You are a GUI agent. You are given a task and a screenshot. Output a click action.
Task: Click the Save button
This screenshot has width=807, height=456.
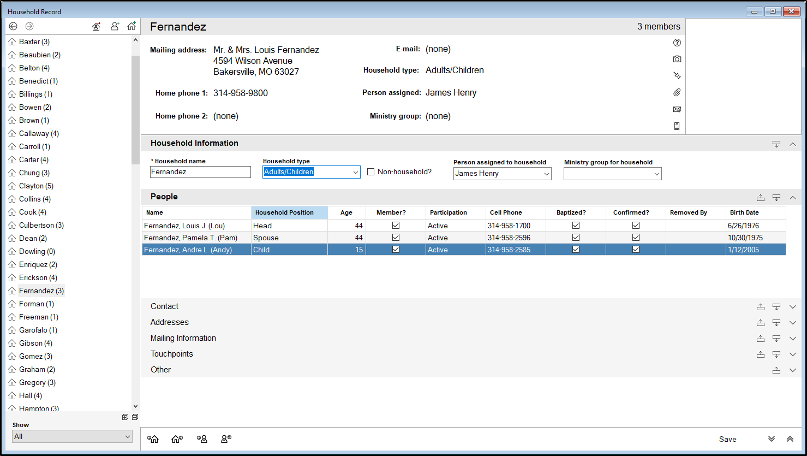click(727, 439)
